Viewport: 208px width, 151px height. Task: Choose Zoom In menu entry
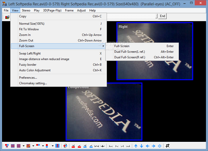59,35
